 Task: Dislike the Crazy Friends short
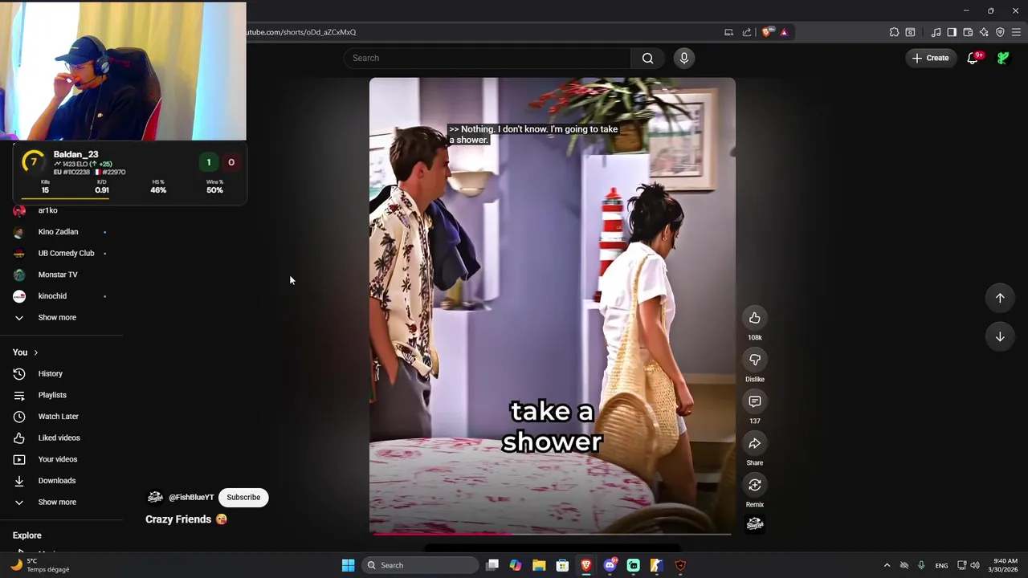point(754,360)
